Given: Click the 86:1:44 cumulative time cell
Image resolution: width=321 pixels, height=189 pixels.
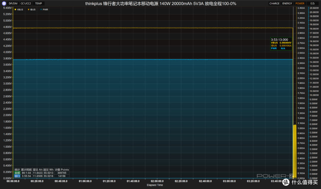Looking at the screenshot, I should tap(26, 173).
